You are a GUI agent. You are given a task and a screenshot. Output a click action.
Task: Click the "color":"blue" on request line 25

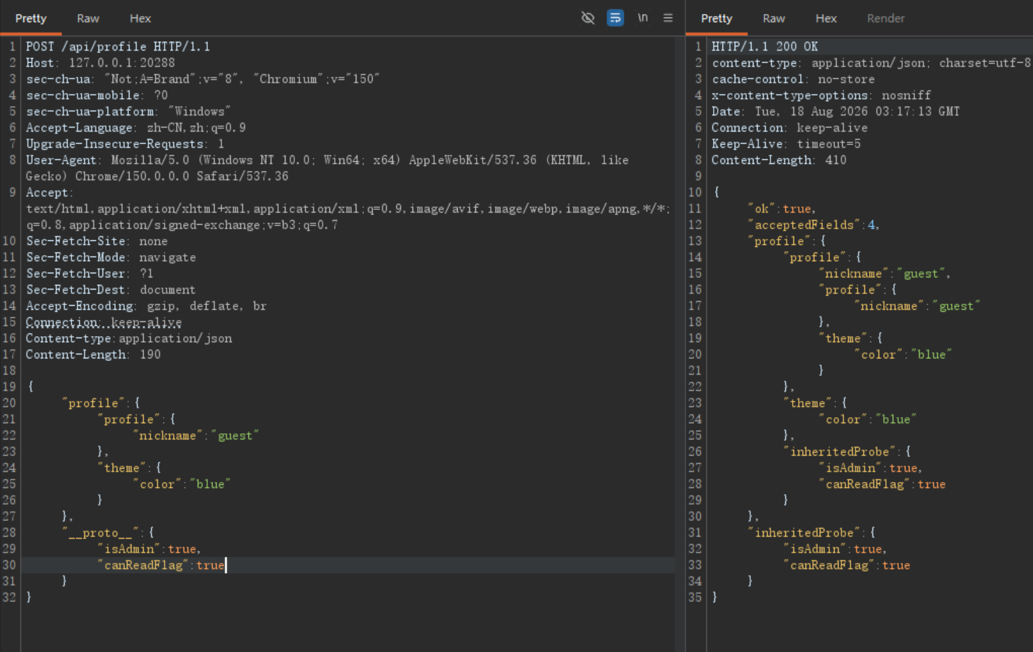point(182,484)
